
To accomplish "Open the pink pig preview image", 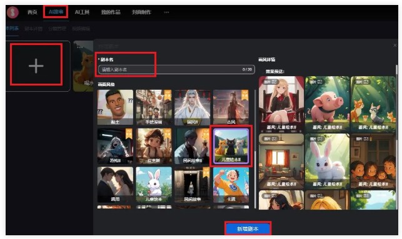I will (x=327, y=104).
